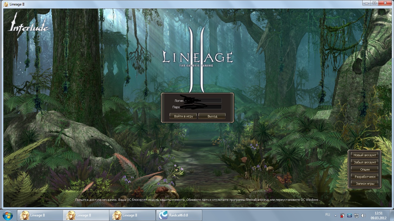
Task: Click Забыл аккаунт button
Action: (365, 162)
